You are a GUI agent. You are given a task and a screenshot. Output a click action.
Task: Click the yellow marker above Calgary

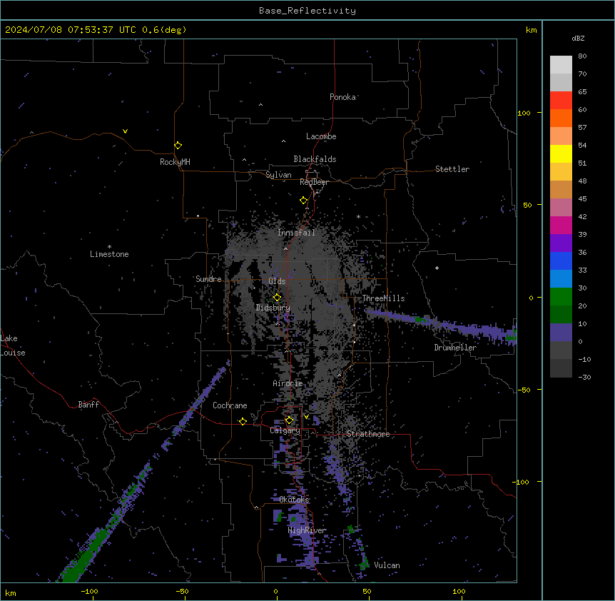point(289,420)
